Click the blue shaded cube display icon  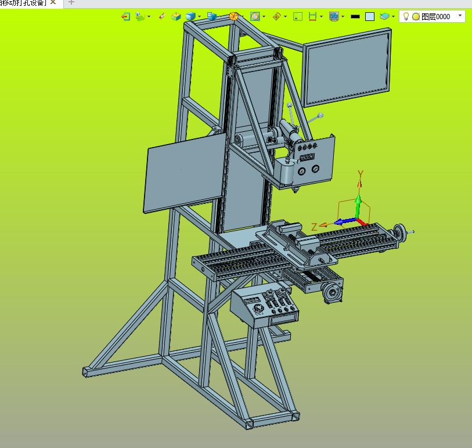(x=191, y=16)
